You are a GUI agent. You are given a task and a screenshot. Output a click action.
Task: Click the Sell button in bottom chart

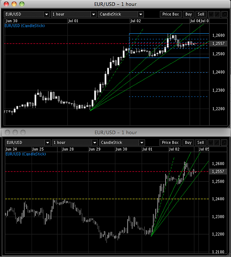tap(201, 143)
